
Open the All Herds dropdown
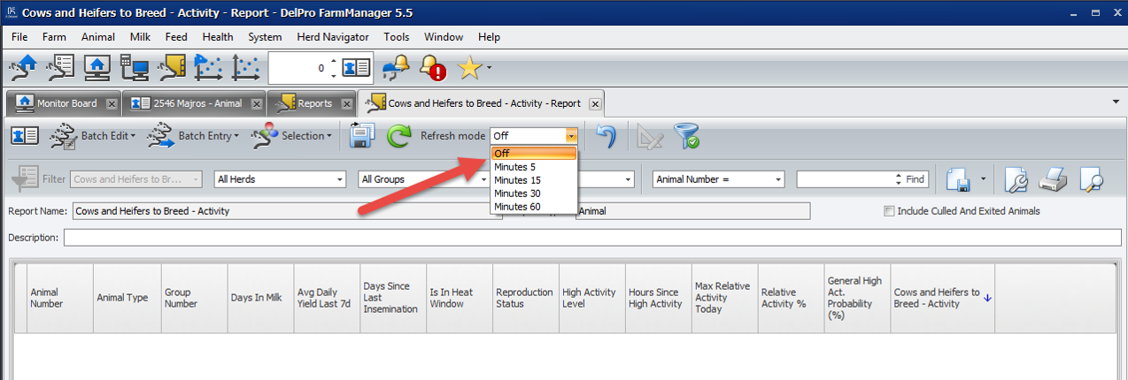click(x=280, y=179)
